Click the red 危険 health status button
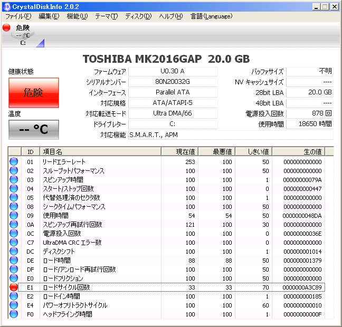Image resolution: width=342 pixels, height=327 pixels. point(34,93)
